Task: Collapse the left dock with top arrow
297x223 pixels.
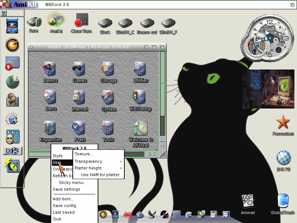Action: click(x=4, y=13)
